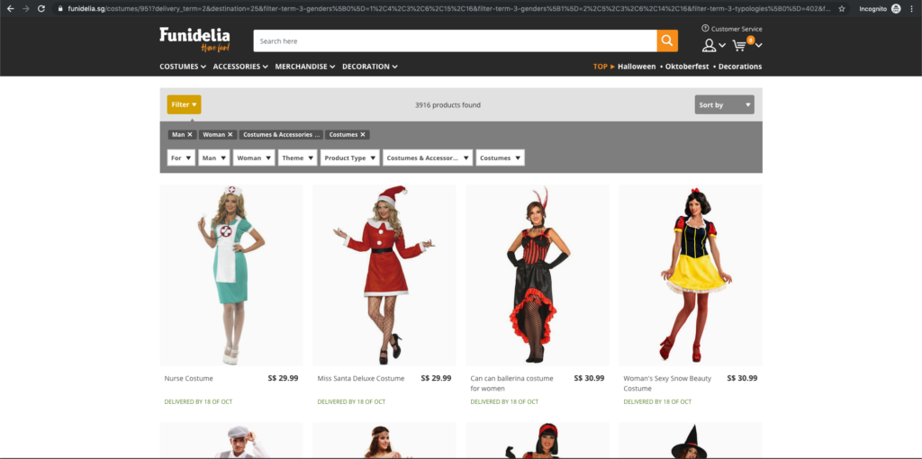Expand the For filter dropdown

click(181, 157)
